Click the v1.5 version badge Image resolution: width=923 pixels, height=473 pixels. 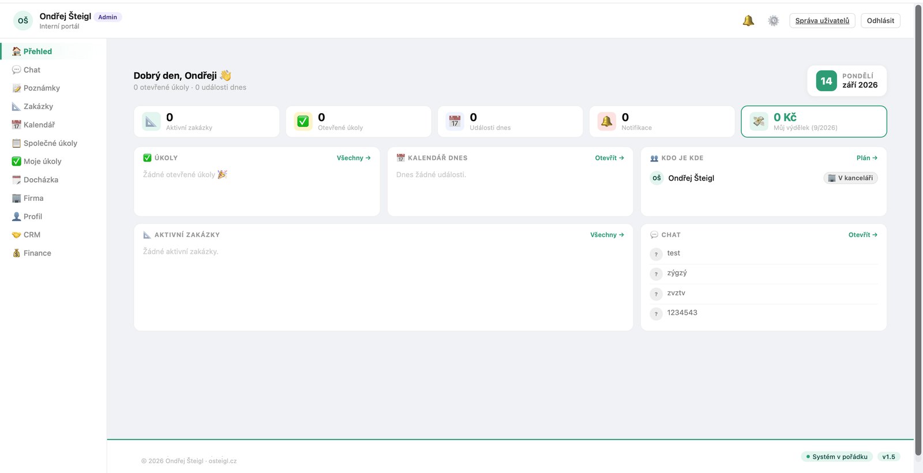[889, 457]
